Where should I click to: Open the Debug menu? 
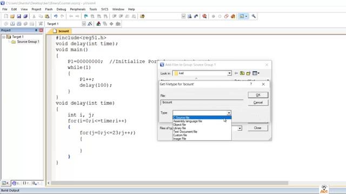[x=61, y=9]
